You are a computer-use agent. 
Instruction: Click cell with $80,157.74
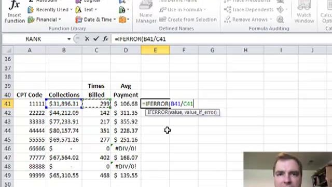(x=64, y=130)
